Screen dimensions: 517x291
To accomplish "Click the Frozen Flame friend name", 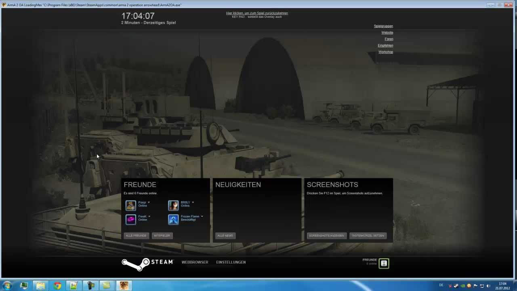I will [x=190, y=216].
